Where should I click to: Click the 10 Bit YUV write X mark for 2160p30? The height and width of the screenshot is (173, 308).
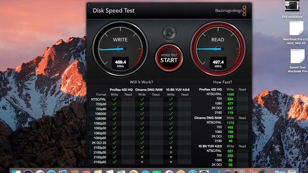171,152
